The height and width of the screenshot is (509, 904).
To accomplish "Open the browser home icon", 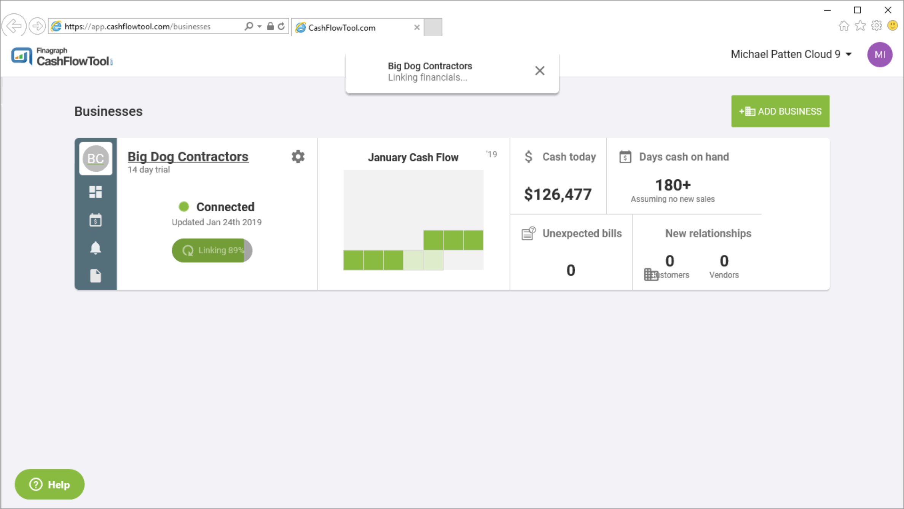I will 843,26.
